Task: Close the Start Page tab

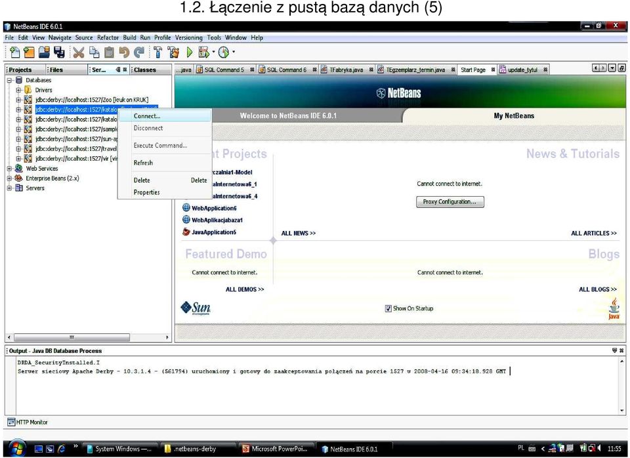Action: coord(493,70)
